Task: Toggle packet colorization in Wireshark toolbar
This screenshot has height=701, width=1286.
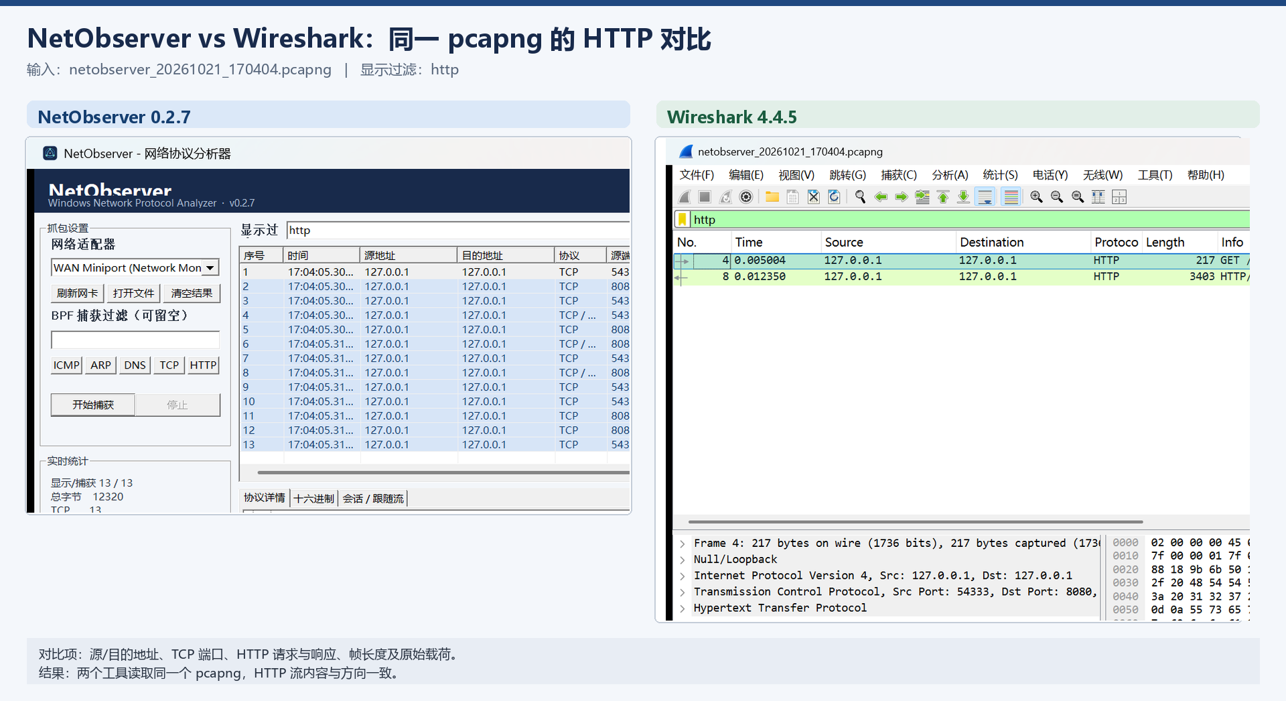Action: point(1011,197)
